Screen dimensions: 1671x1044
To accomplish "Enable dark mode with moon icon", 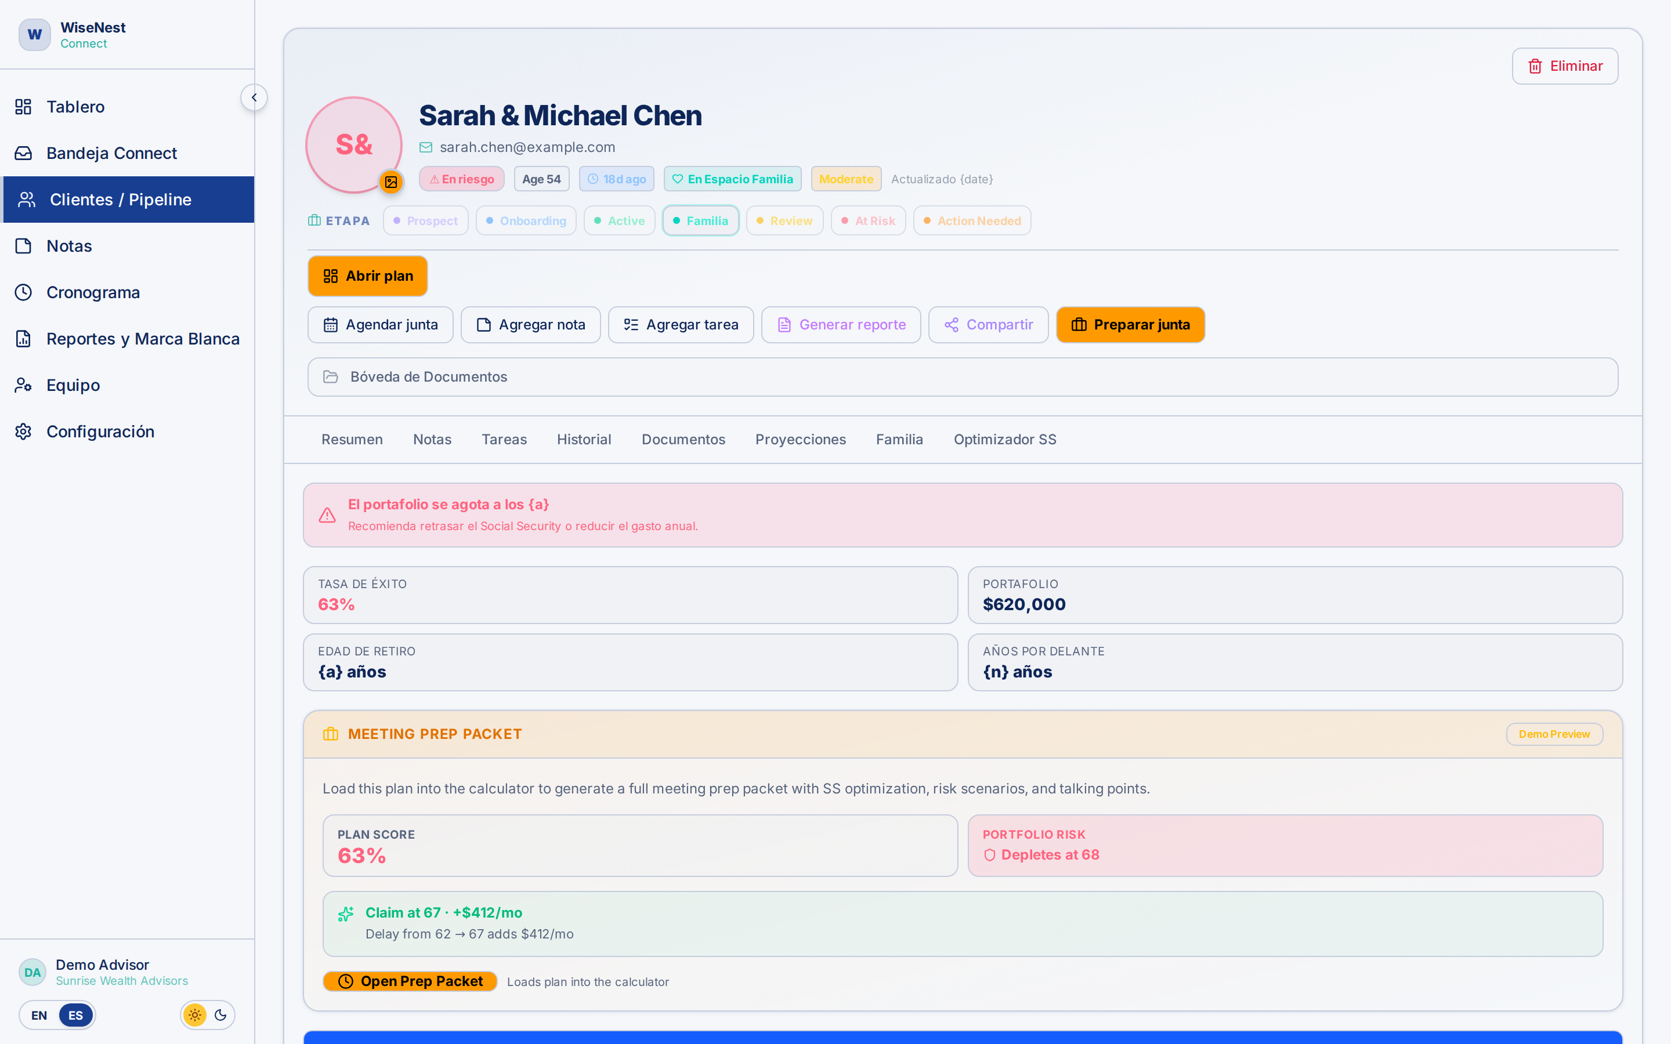I will [x=221, y=1015].
